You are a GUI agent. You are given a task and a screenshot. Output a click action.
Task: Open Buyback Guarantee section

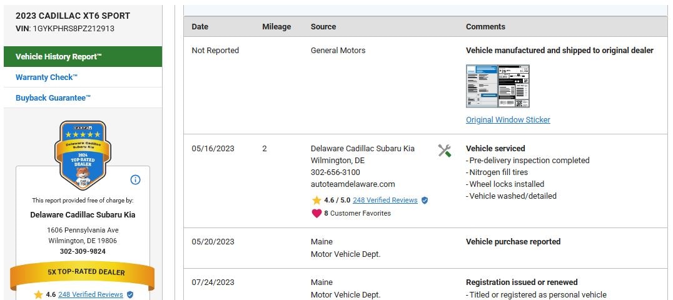[x=53, y=98]
